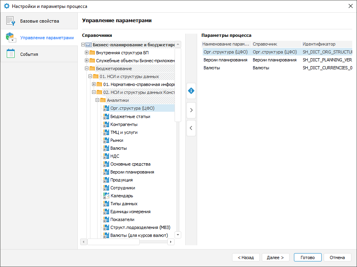
Task: Click the blue info icon button
Action: pyautogui.click(x=191, y=91)
